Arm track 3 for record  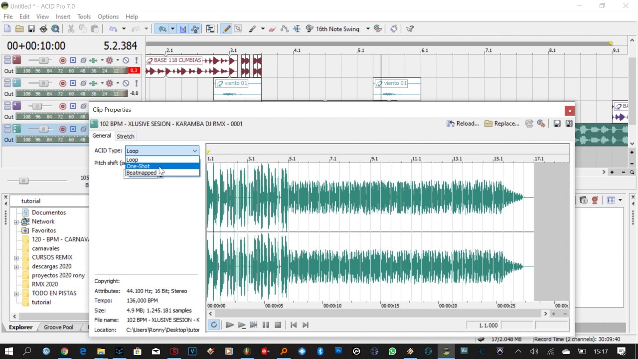coord(63,83)
